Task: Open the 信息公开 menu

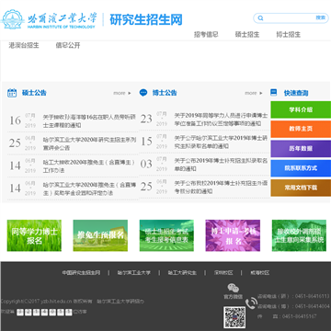Action: click(68, 45)
